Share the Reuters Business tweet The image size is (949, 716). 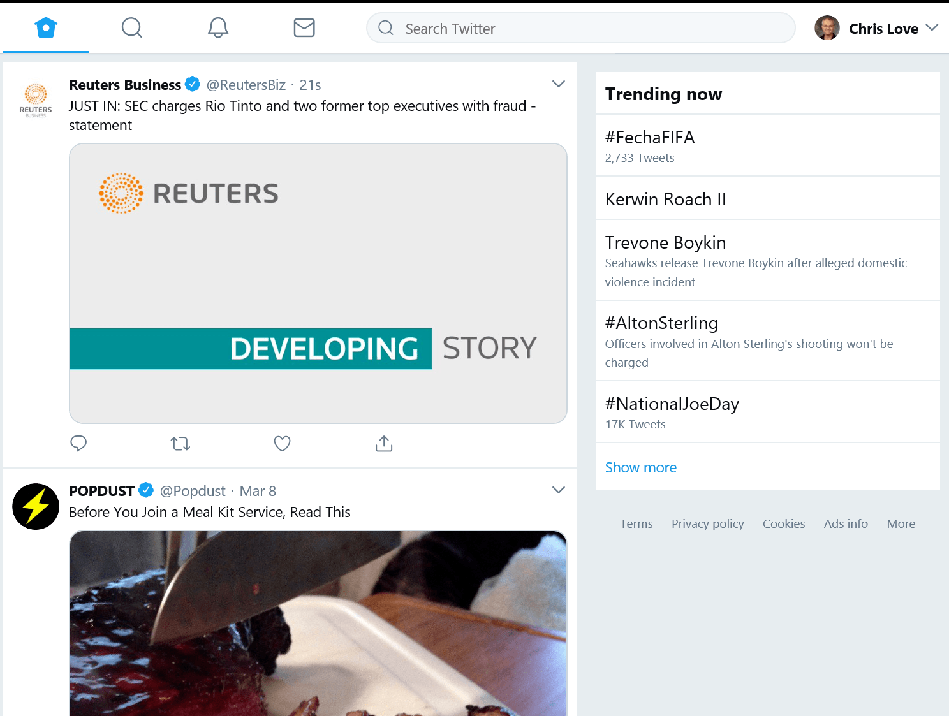pos(383,443)
